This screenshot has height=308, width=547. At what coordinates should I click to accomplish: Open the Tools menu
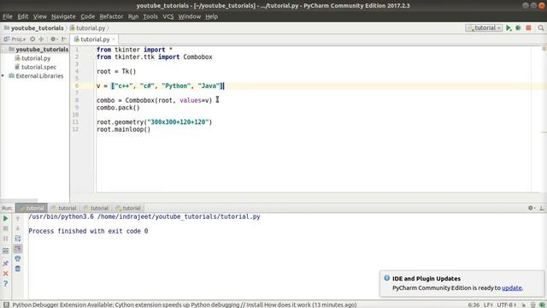click(150, 16)
